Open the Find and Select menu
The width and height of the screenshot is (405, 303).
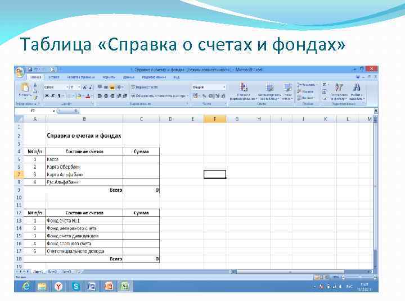357,91
